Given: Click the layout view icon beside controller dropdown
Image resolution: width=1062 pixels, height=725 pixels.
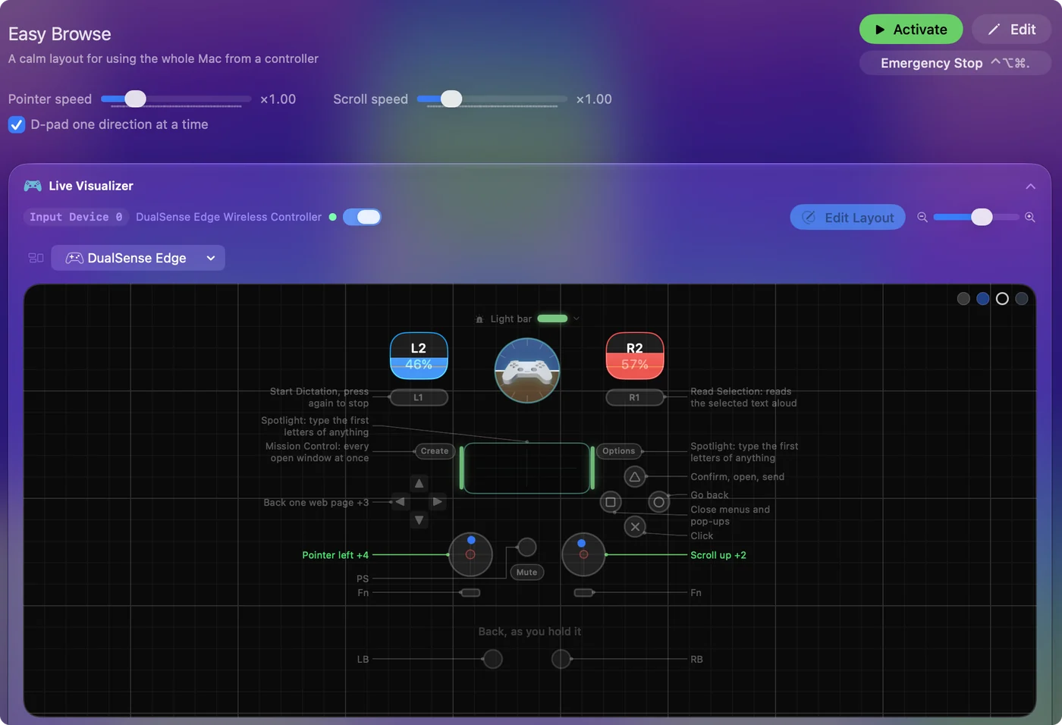Looking at the screenshot, I should (36, 258).
